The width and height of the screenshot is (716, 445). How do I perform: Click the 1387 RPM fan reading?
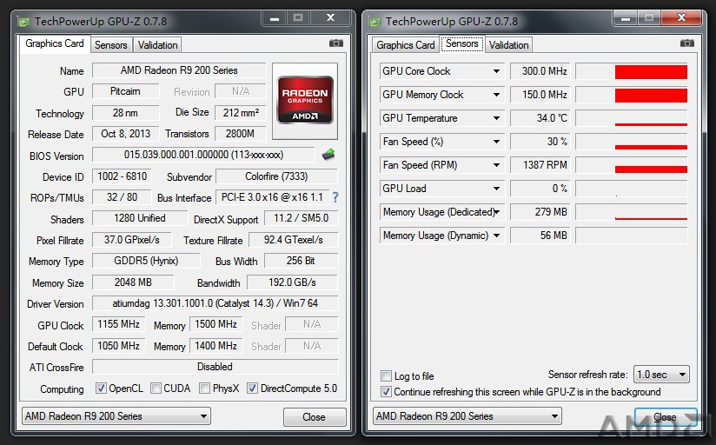click(540, 165)
